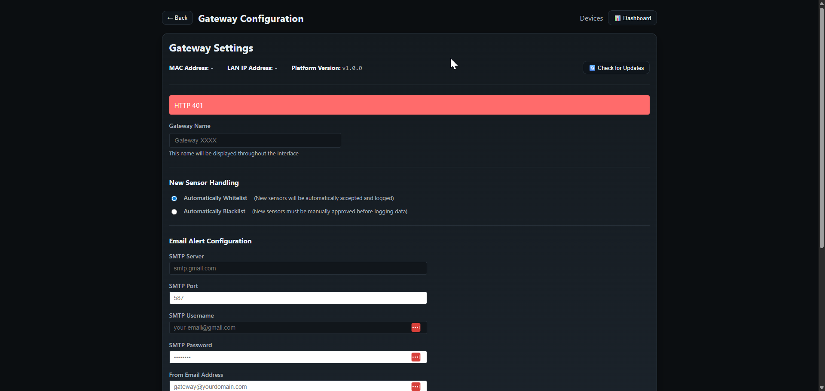825x391 pixels.
Task: Click the Check for Updates button label
Action: pos(620,68)
